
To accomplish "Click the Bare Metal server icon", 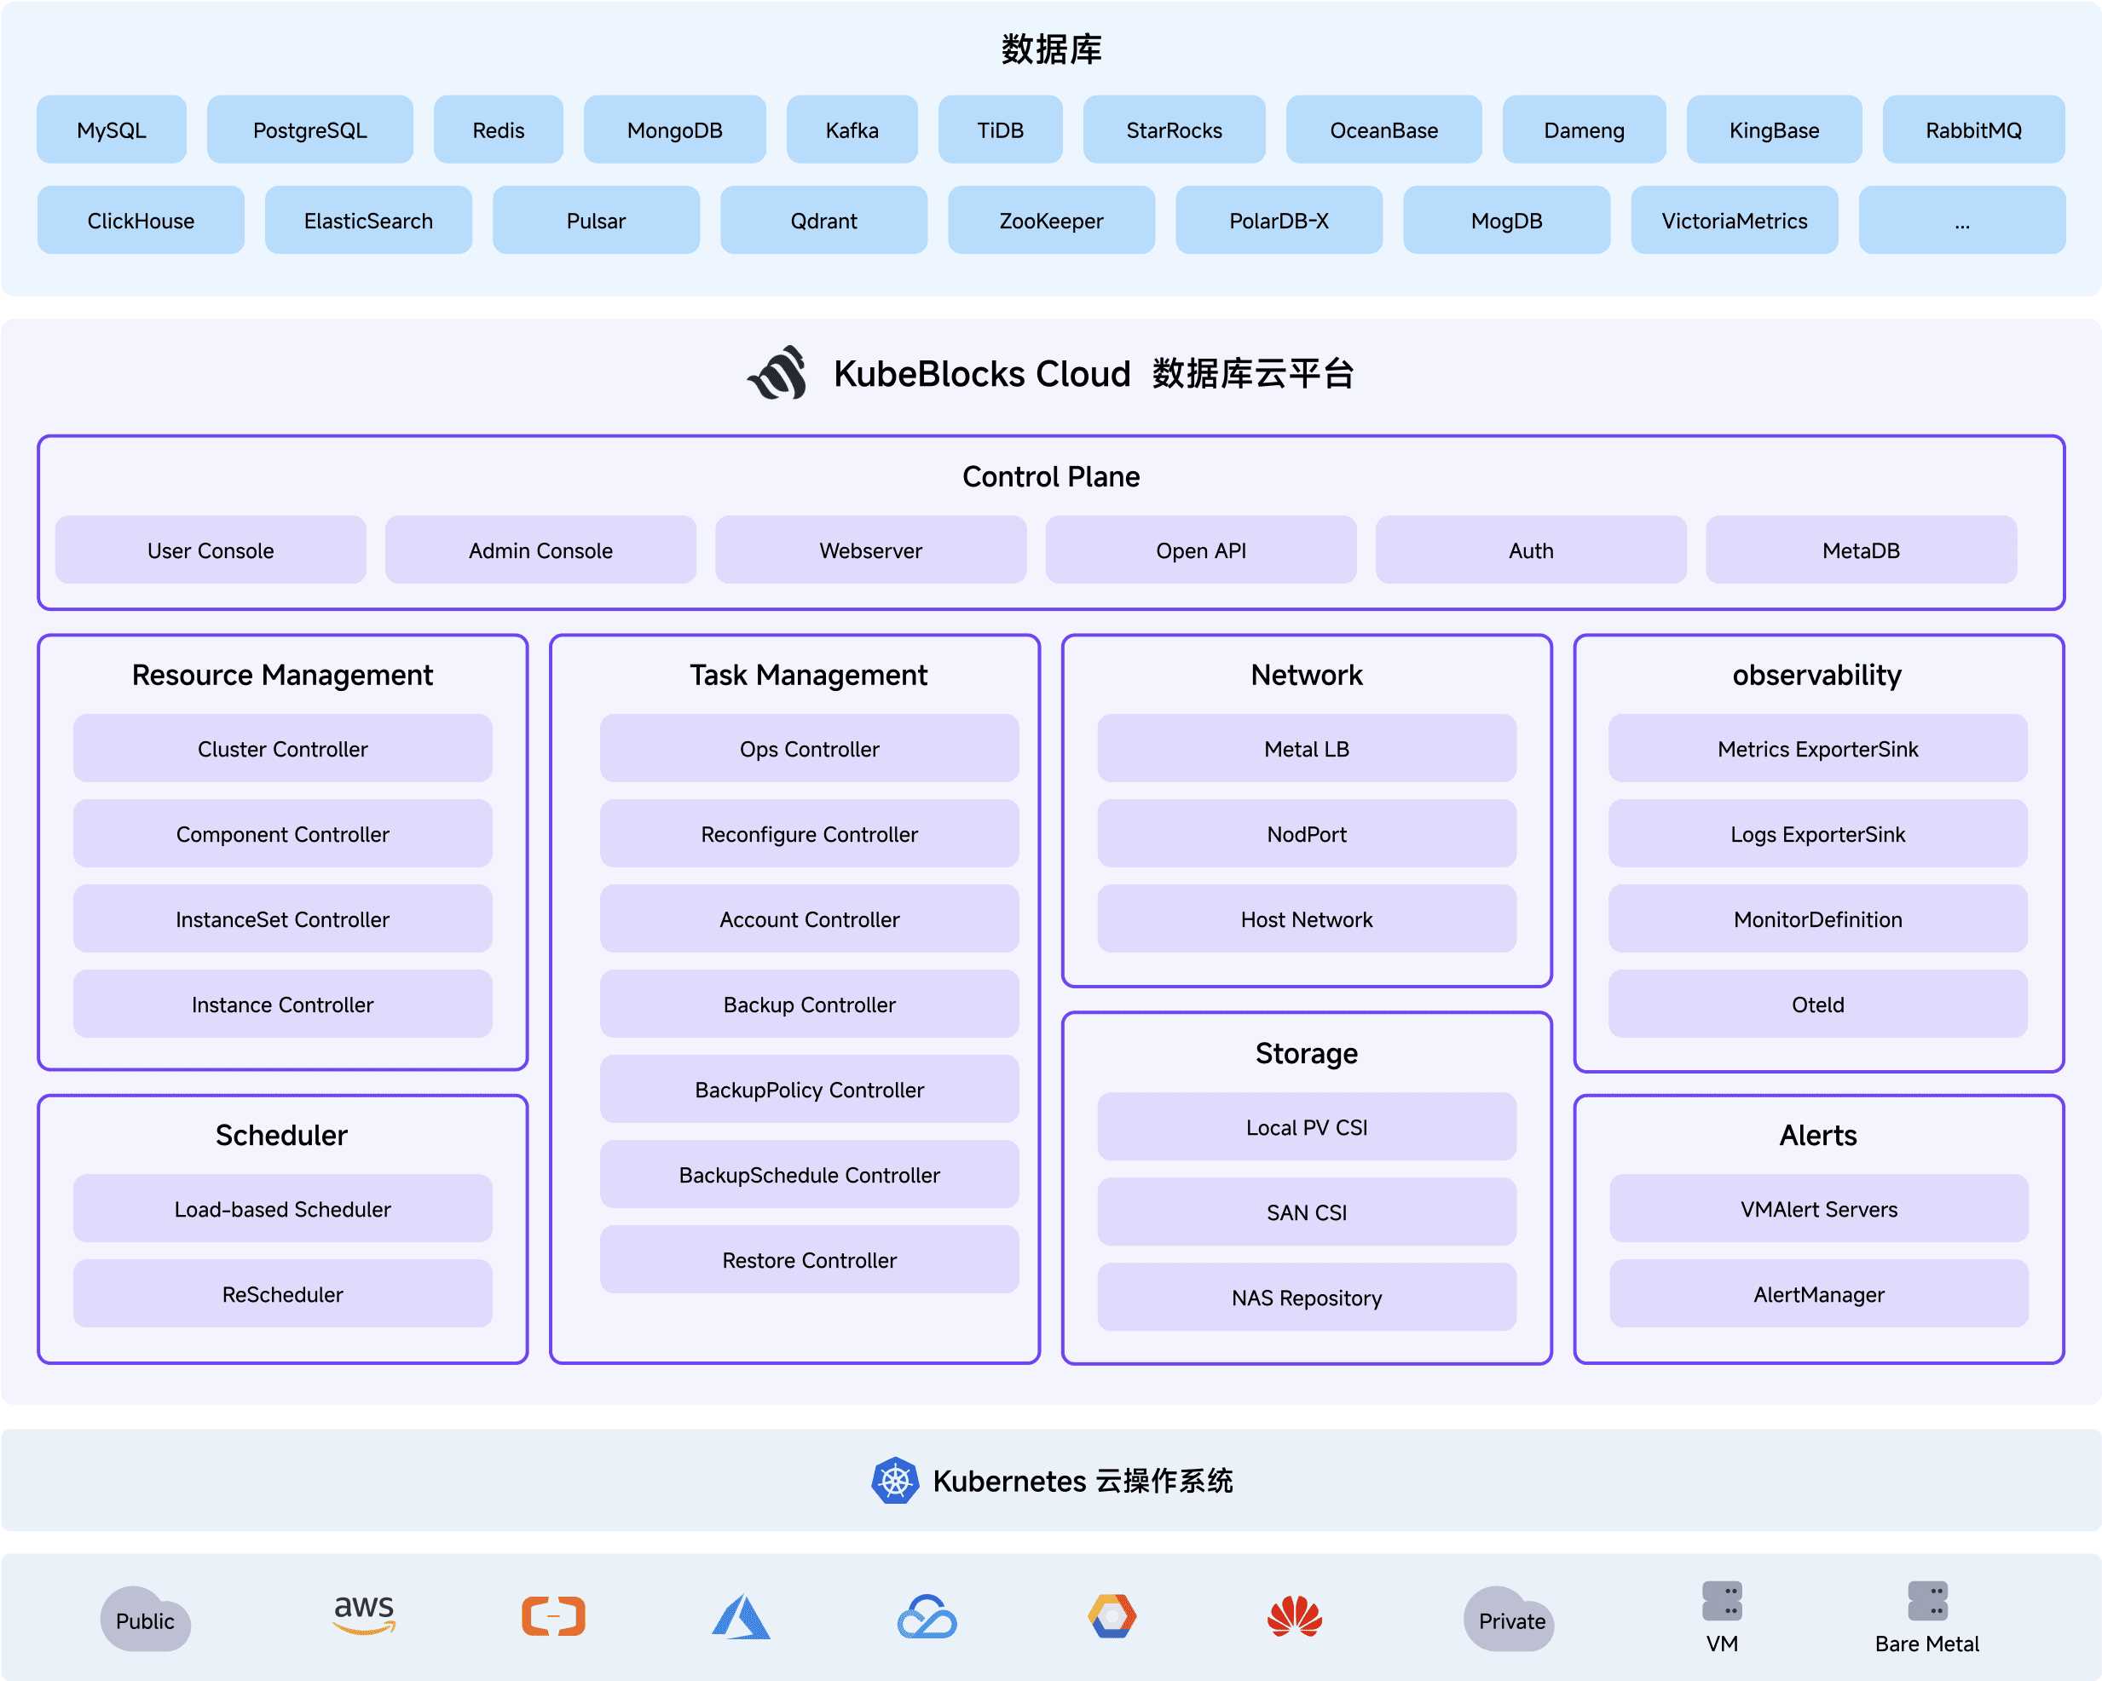I will click(1927, 1601).
